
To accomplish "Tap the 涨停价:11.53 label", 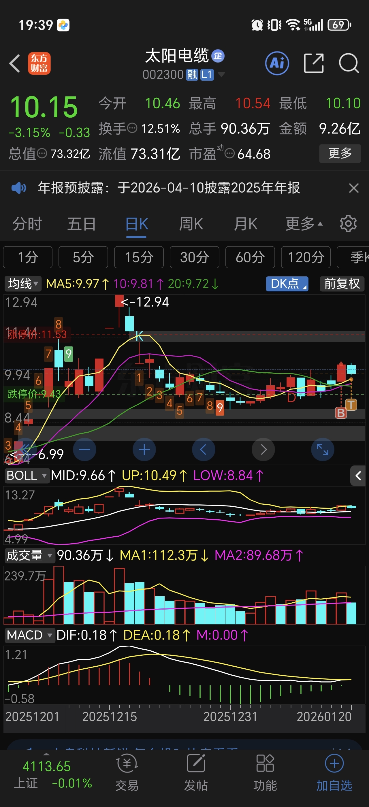I will pyautogui.click(x=37, y=334).
